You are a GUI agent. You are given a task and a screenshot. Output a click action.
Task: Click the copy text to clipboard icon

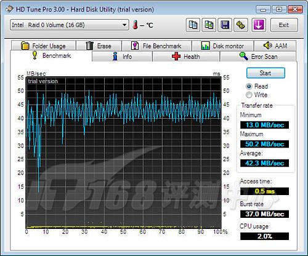tap(193, 25)
